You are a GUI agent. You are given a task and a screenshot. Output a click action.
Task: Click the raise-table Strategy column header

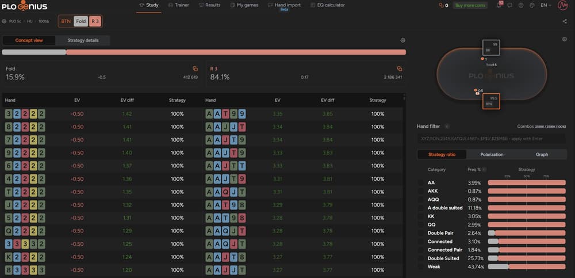pos(378,100)
